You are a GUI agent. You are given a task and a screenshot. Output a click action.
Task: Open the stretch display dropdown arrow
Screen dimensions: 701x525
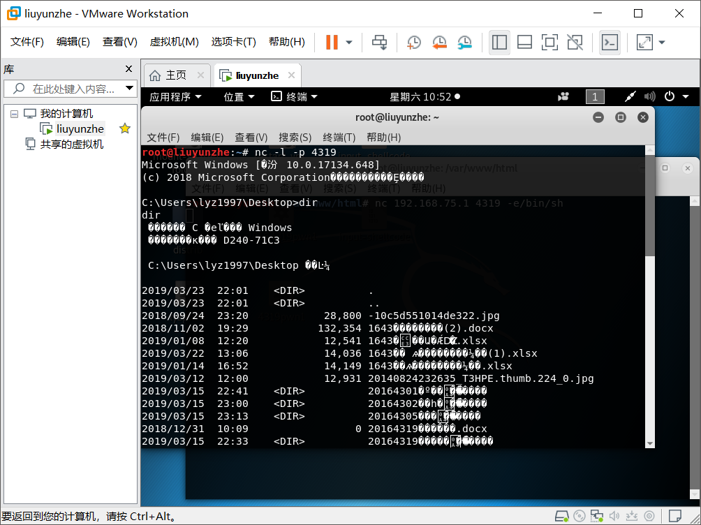tap(662, 43)
